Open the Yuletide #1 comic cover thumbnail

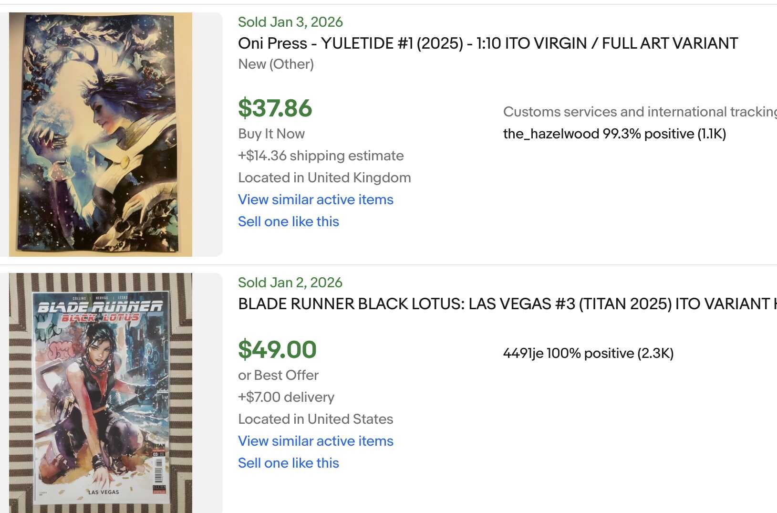(101, 134)
